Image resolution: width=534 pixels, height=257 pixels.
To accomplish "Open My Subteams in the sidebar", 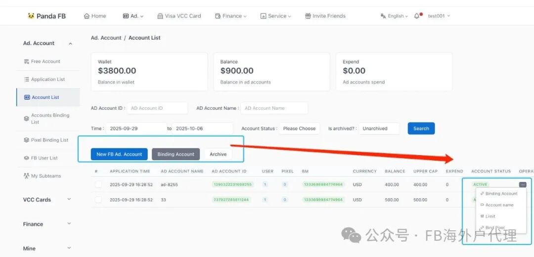I will 47,176.
